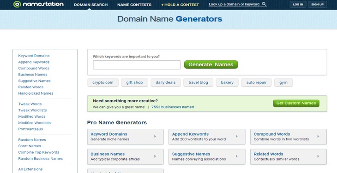Open the Related Words generator card
337x173 pixels.
[x=289, y=157]
